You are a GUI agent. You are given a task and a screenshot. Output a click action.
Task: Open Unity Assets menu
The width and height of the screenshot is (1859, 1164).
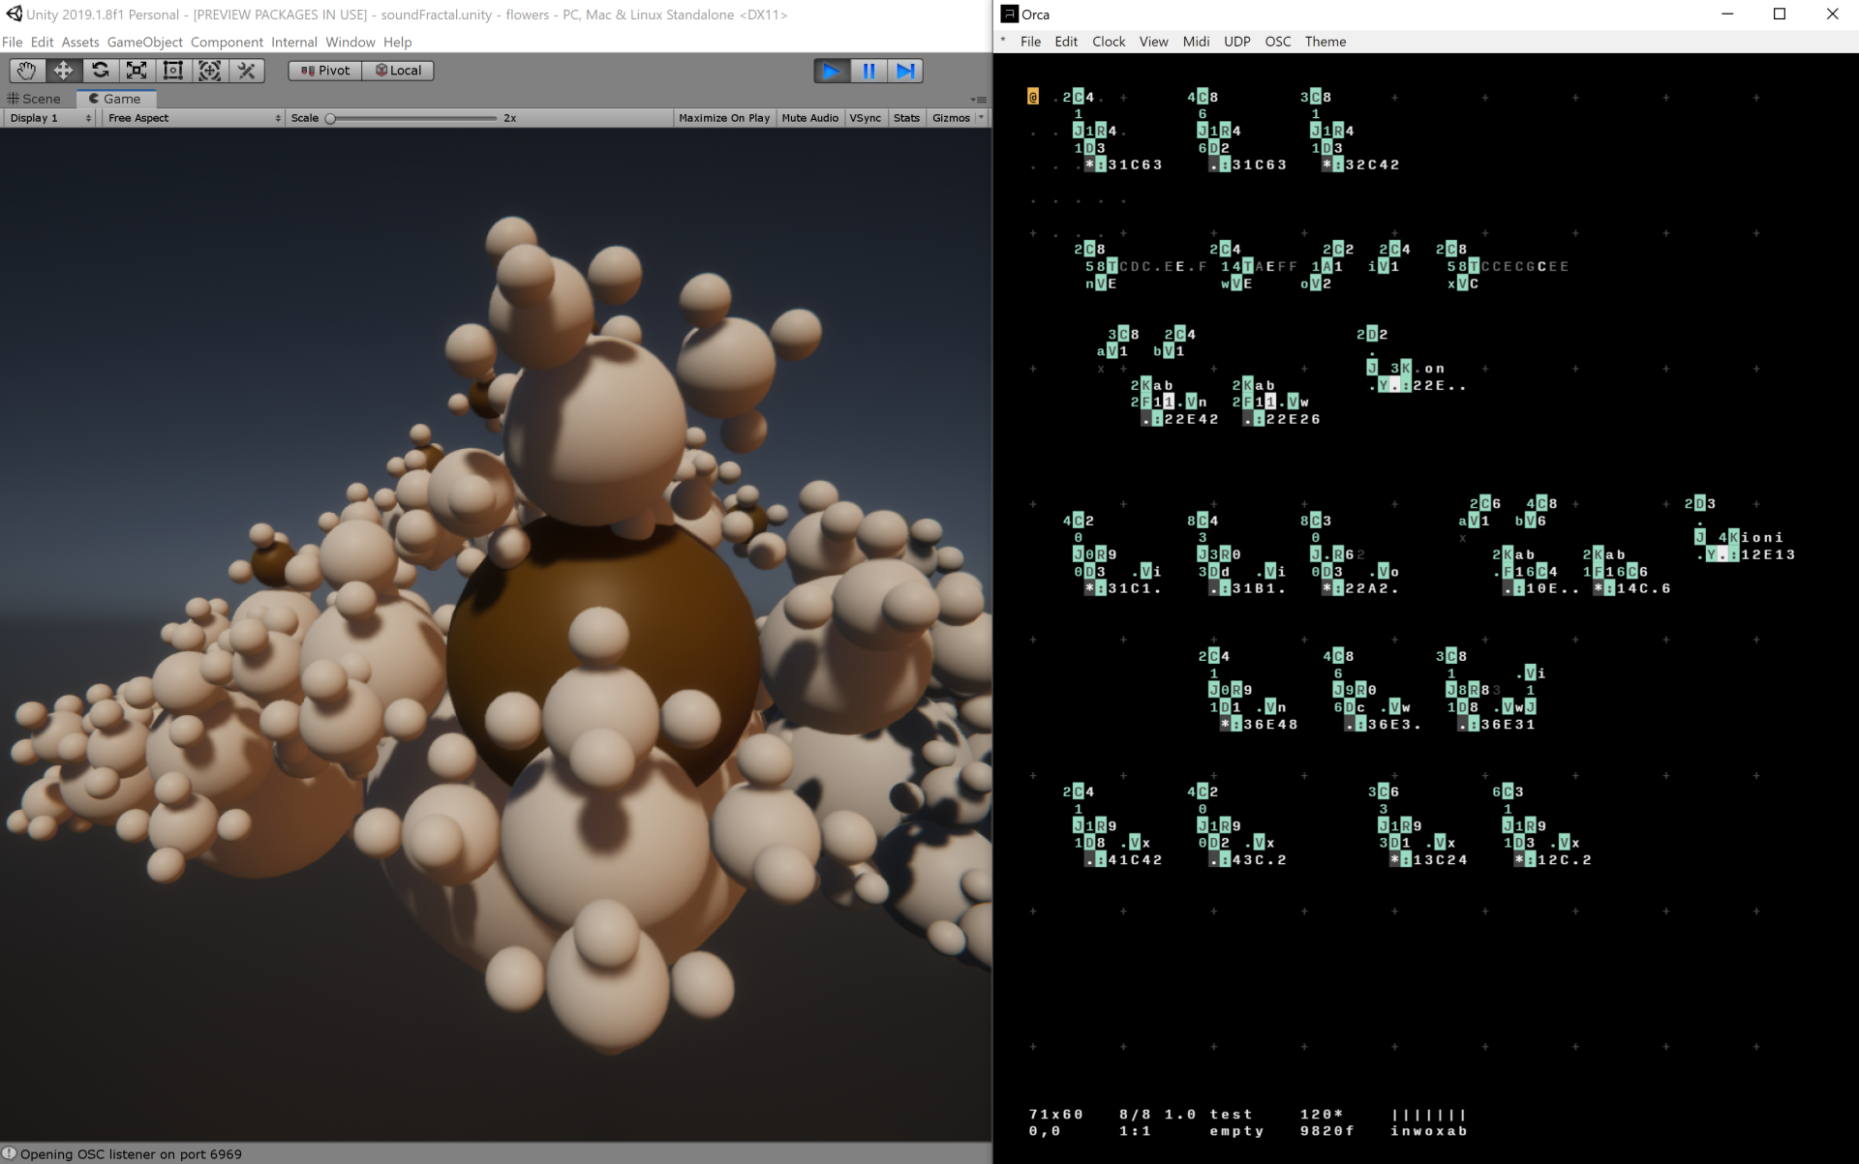click(x=80, y=42)
